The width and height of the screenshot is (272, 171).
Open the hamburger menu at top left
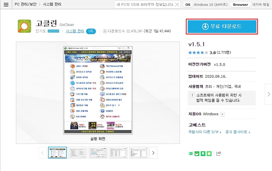(6, 5)
